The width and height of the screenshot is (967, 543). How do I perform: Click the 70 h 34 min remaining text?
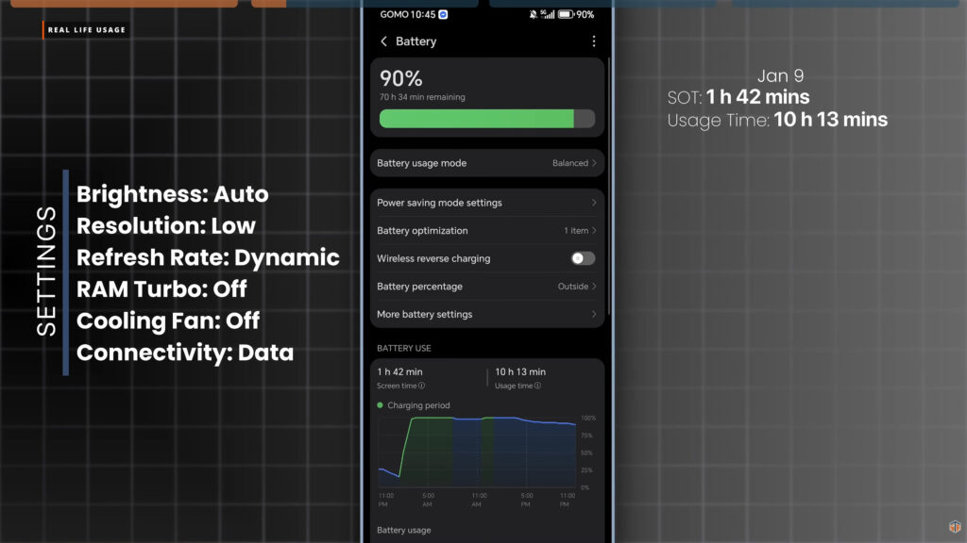click(422, 97)
